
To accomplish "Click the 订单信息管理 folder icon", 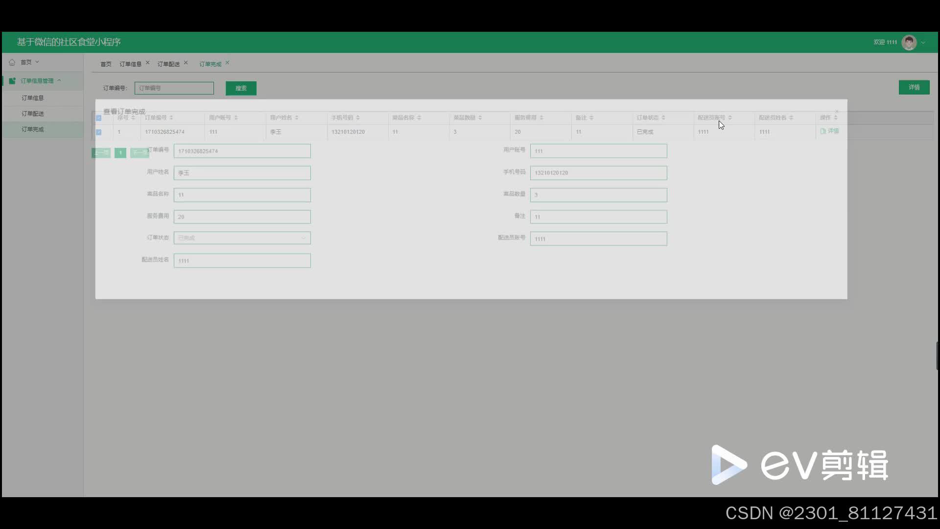I will [12, 81].
